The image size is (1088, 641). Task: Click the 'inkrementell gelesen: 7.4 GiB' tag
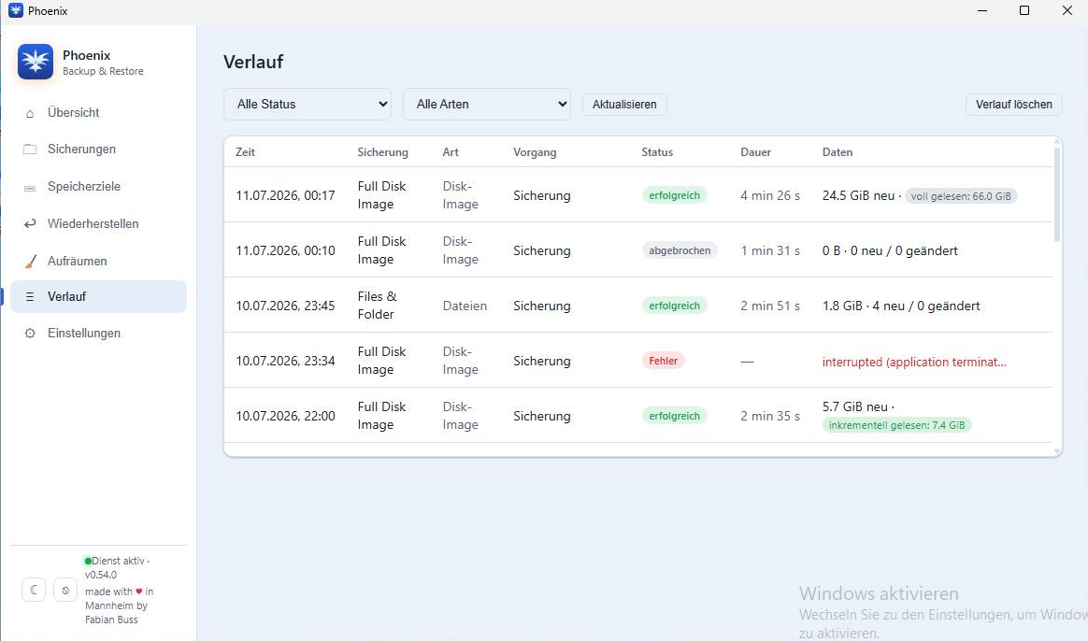click(x=896, y=425)
